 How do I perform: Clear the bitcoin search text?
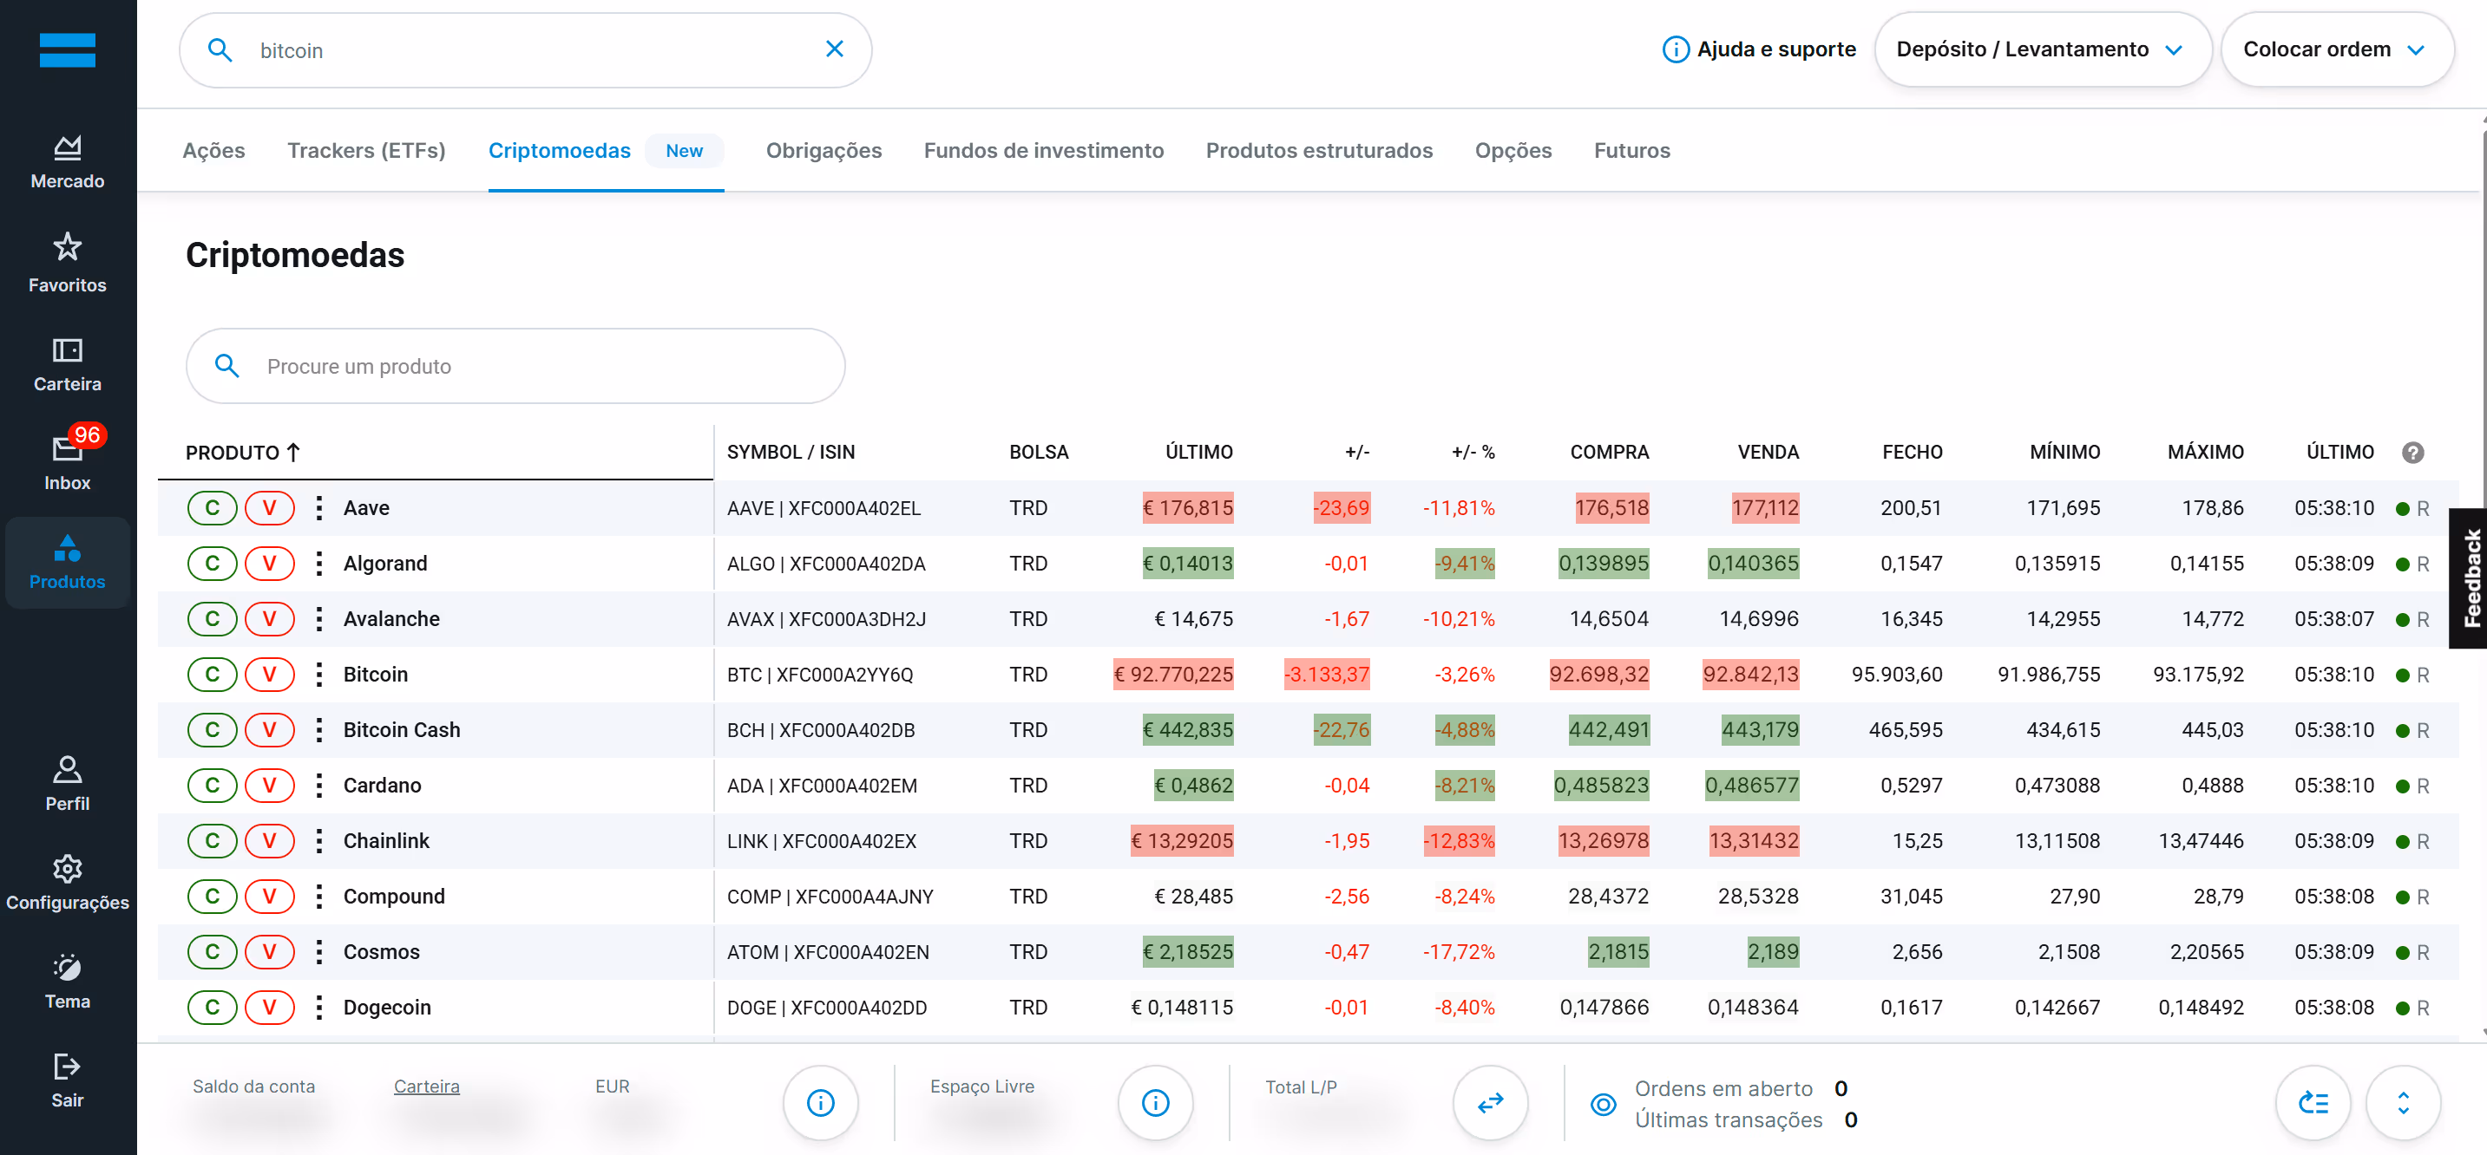click(834, 49)
